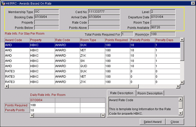The image size is (196, 127).
Task: Click the Total Points Required rooms field
Action: (x=127, y=34)
